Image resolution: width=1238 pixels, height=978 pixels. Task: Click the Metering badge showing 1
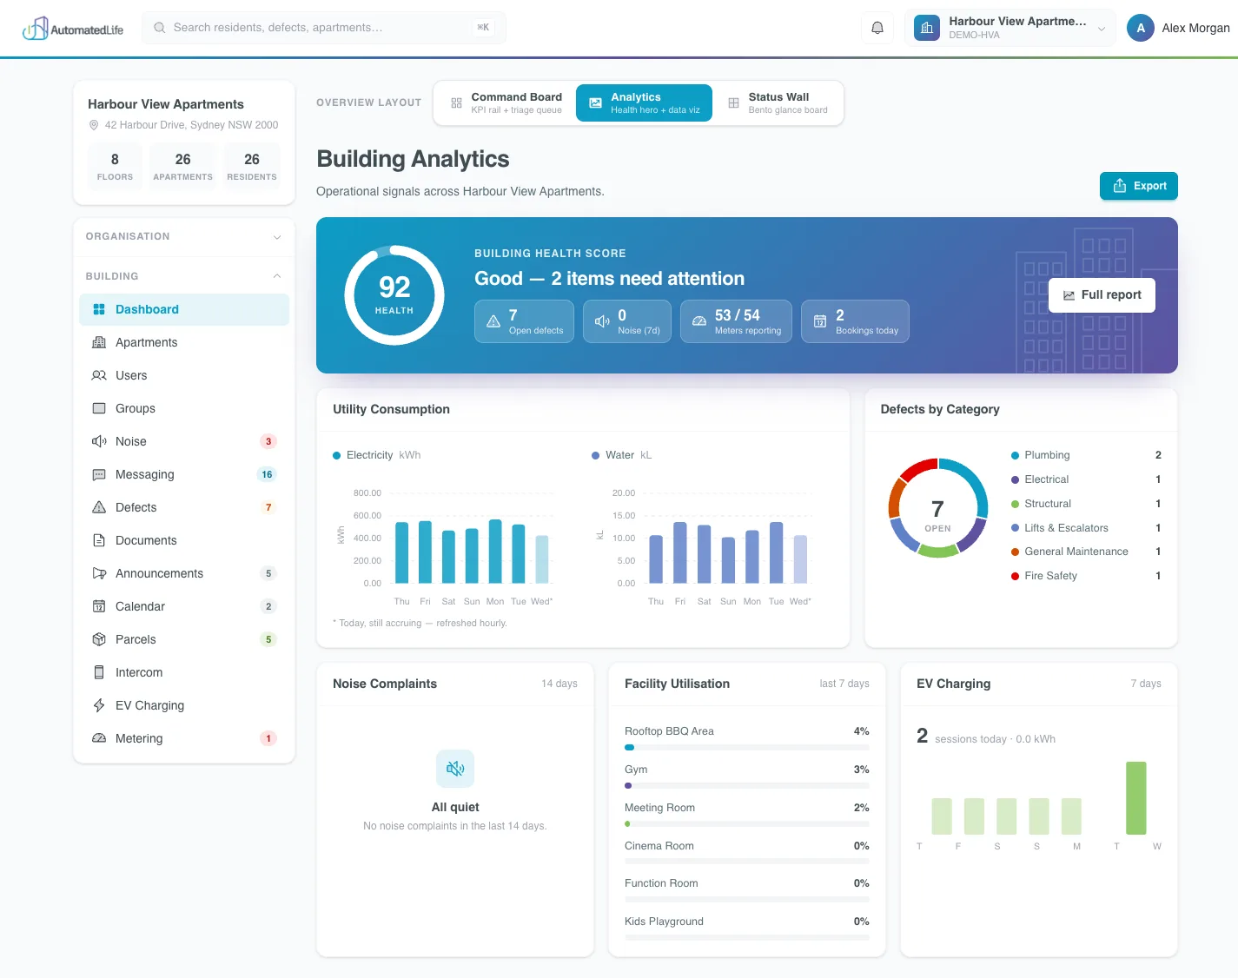[268, 738]
